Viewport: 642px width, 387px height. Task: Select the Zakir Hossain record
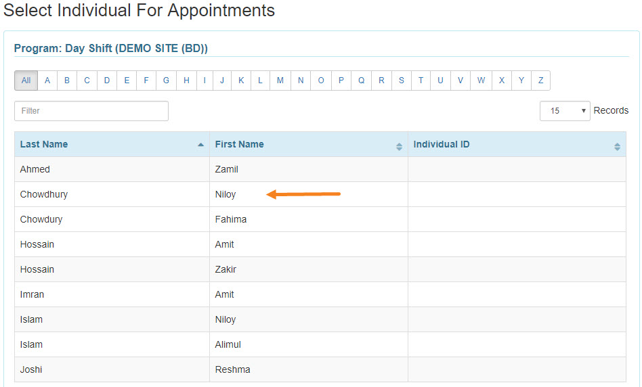point(320,269)
